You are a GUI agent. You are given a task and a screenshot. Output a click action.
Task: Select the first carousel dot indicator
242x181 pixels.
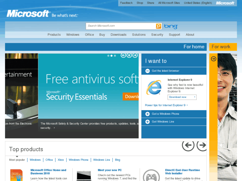click(x=108, y=56)
